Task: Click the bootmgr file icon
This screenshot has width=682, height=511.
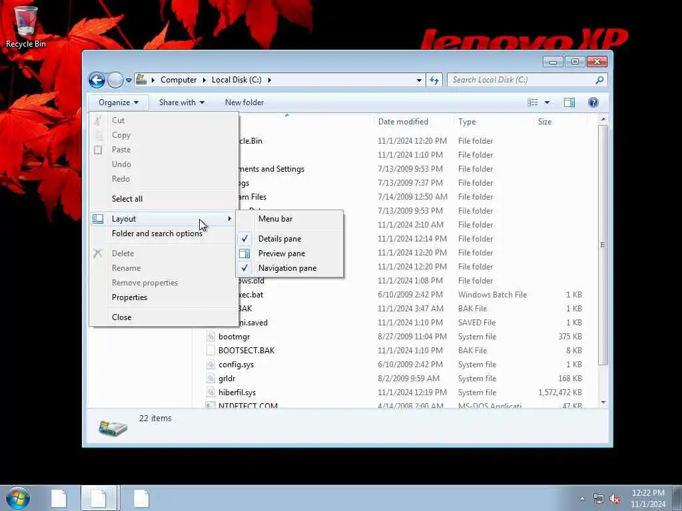Action: 210,337
